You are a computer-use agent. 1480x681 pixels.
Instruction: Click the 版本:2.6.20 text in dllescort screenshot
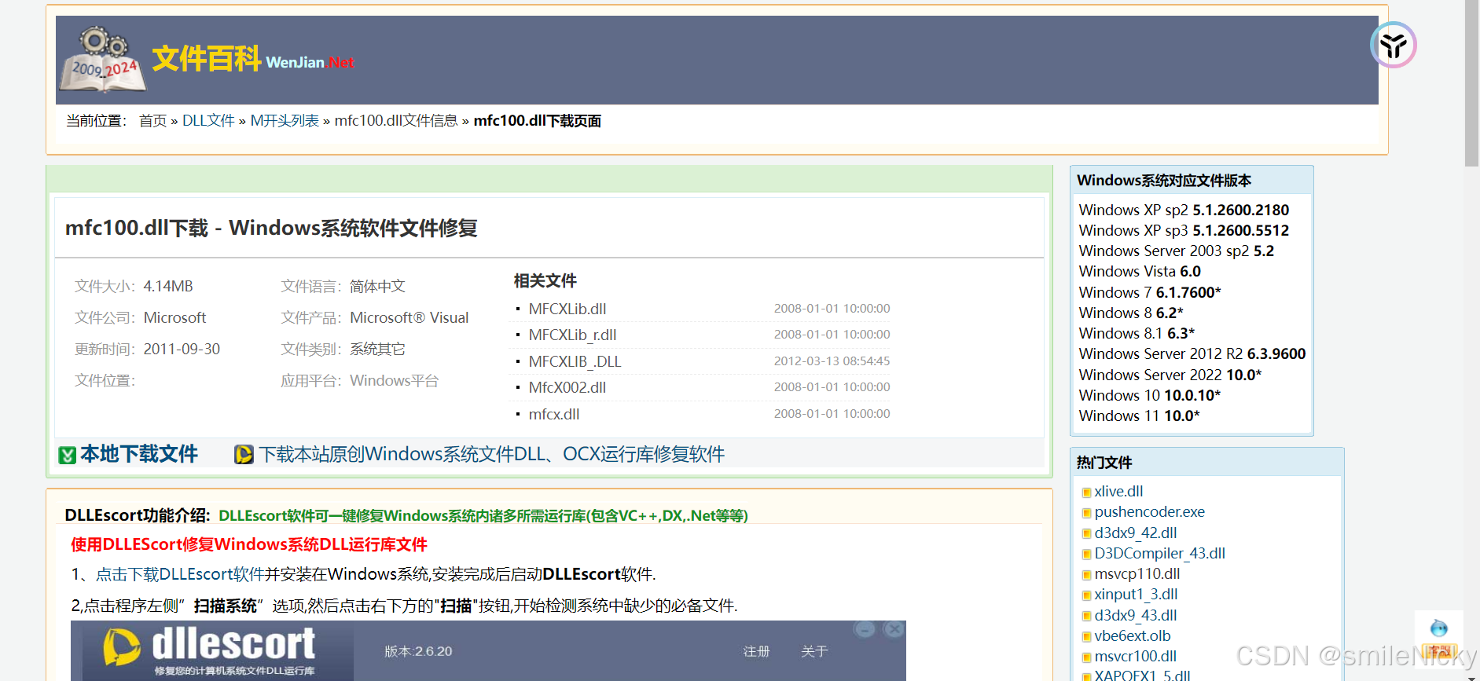[418, 651]
